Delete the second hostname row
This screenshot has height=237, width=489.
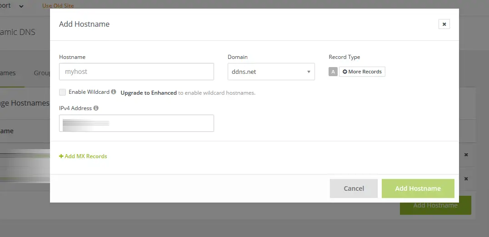pos(466,179)
